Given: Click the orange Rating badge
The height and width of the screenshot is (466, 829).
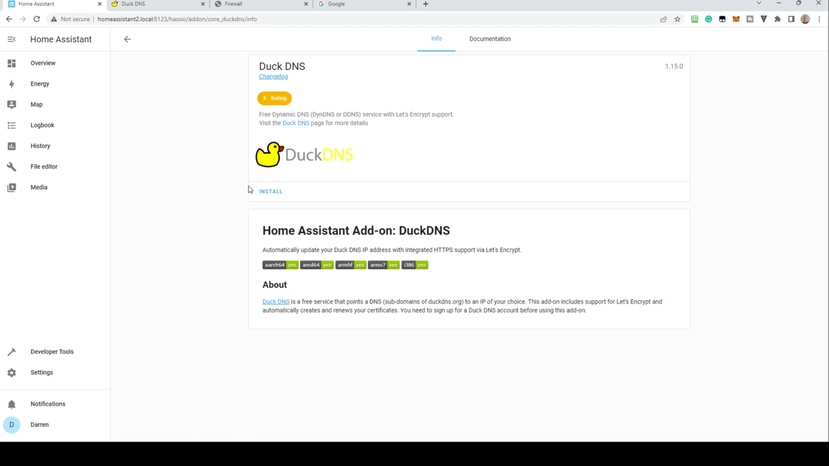Looking at the screenshot, I should tap(275, 98).
